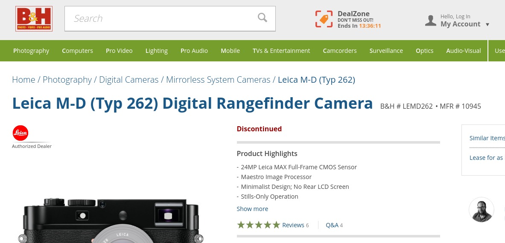Viewport: 505px width, 243px height.
Task: Click the DealZone text link
Action: tap(353, 14)
